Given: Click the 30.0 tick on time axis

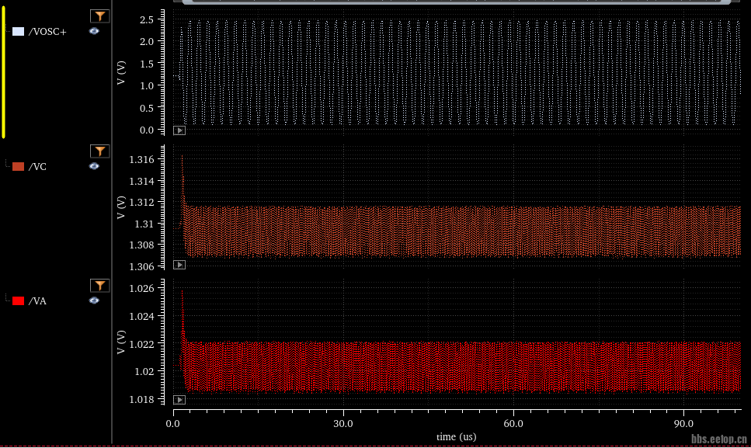Looking at the screenshot, I should [343, 424].
